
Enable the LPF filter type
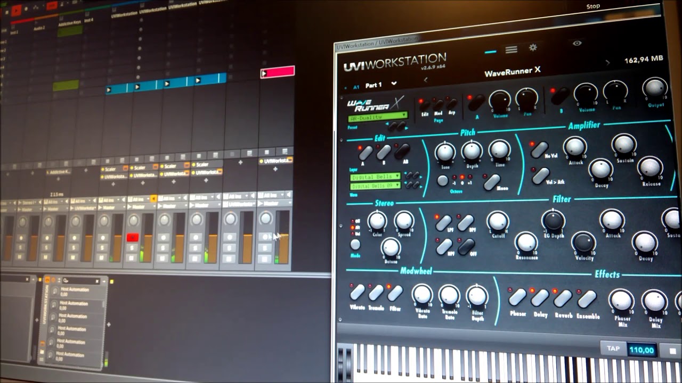tap(444, 223)
